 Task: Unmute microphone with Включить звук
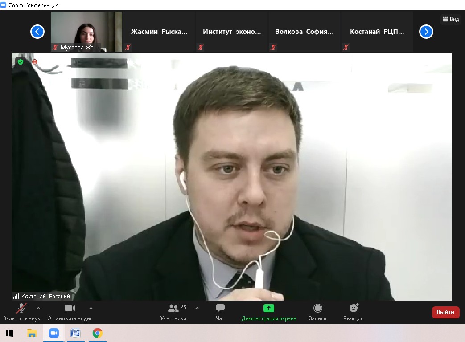coord(21,312)
